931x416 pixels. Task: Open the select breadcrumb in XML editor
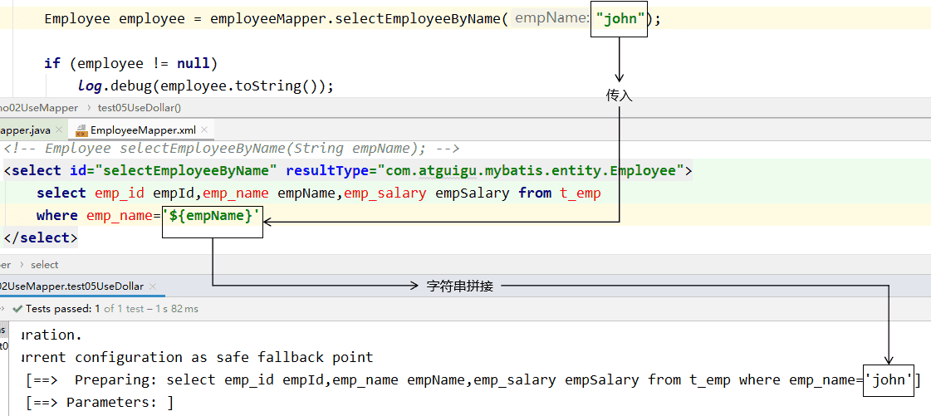(x=45, y=265)
